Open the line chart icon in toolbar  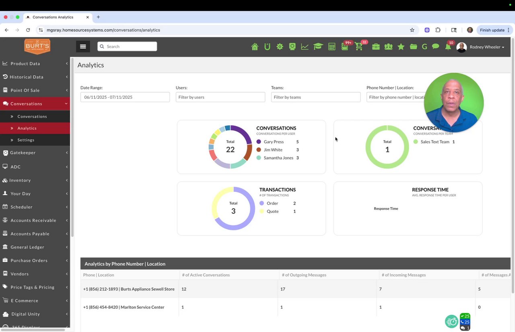[305, 47]
